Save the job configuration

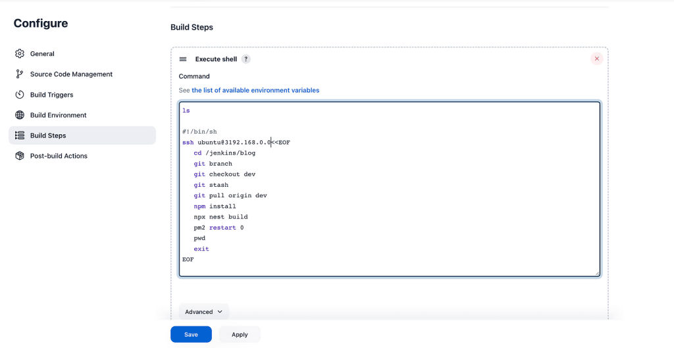pos(191,334)
